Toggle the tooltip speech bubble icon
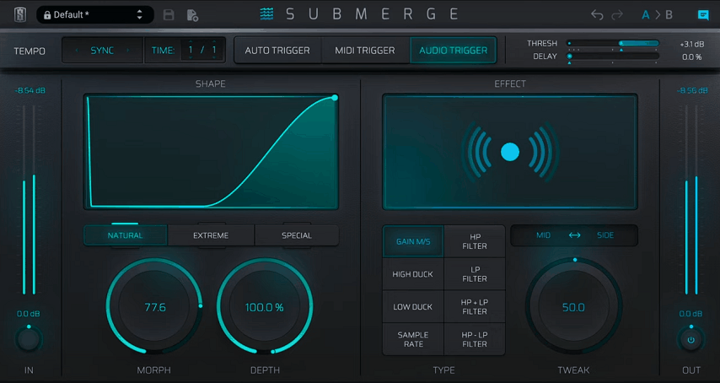Image resolution: width=720 pixels, height=383 pixels. tap(703, 15)
